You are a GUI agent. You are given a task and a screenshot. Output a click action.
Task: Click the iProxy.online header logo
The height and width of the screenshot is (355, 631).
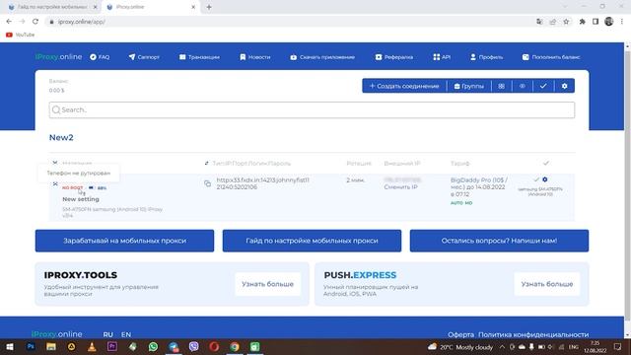coord(58,57)
